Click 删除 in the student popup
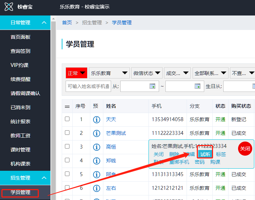This screenshot has height=200, width=255. tap(174, 154)
